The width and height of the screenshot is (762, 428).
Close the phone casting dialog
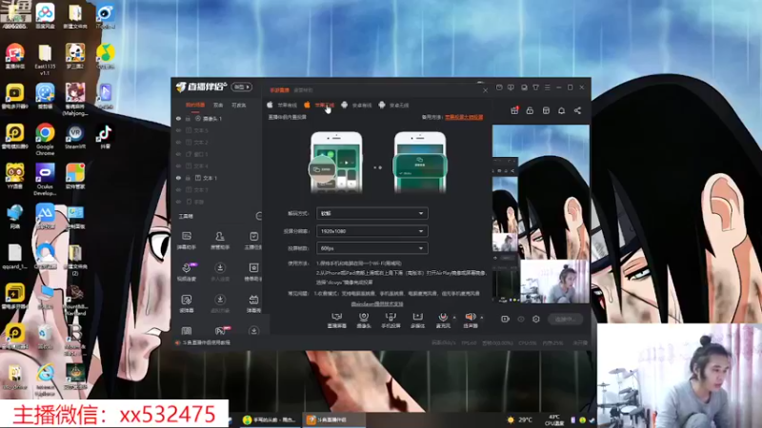tap(485, 90)
